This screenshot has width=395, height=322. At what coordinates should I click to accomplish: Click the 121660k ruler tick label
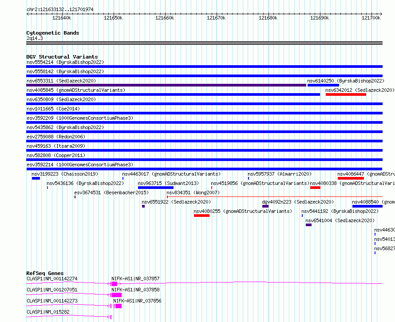click(x=165, y=18)
